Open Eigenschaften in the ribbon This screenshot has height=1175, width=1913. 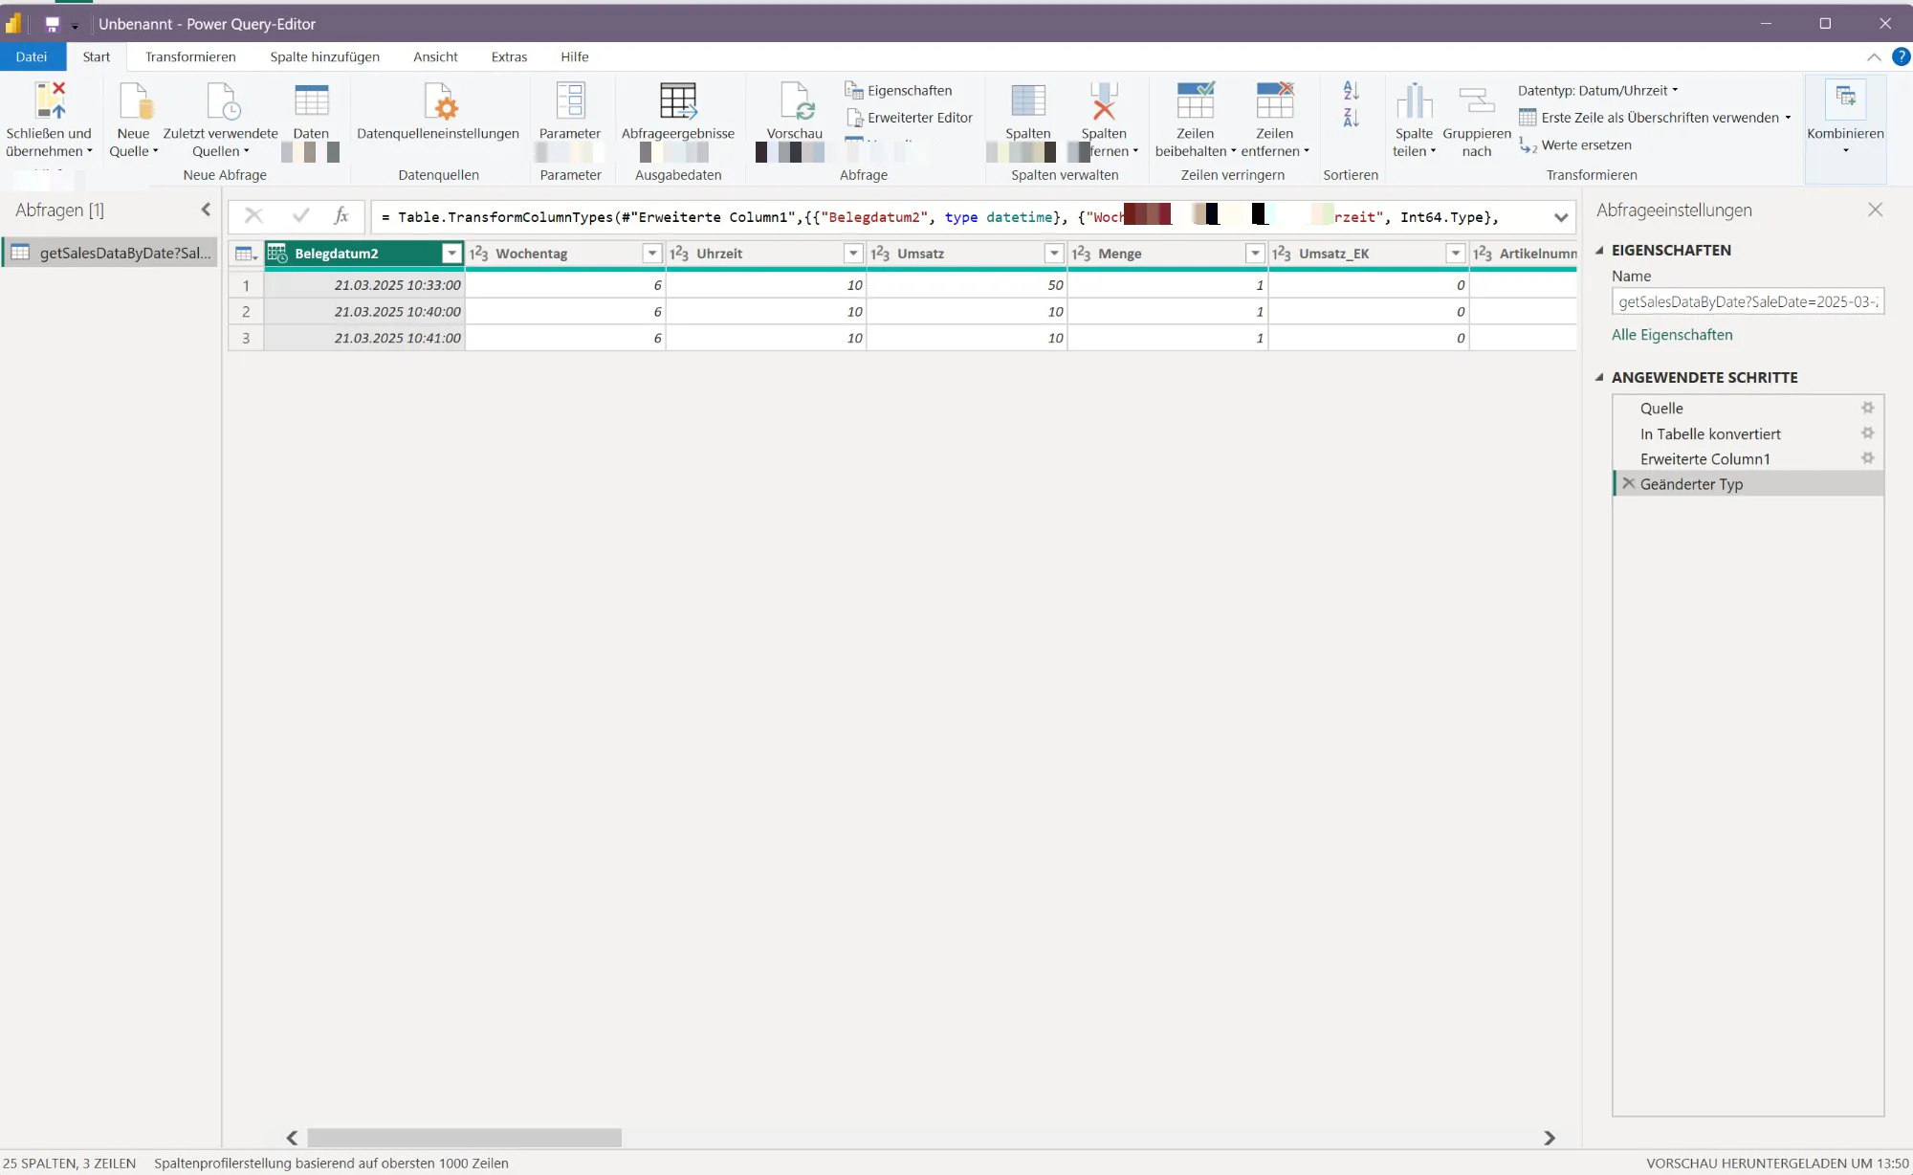pos(898,90)
